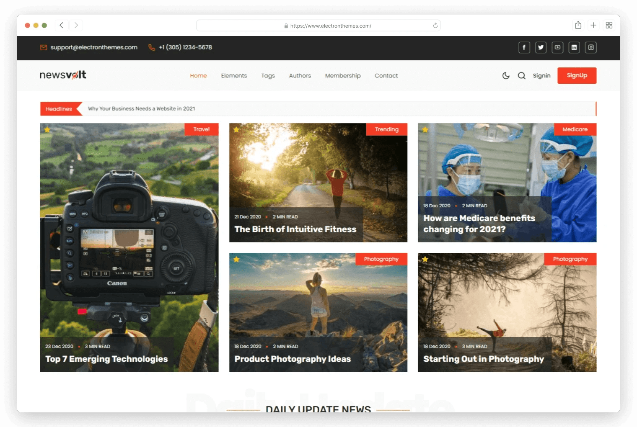Image resolution: width=637 pixels, height=427 pixels.
Task: Select the Home menu item
Action: pyautogui.click(x=198, y=76)
